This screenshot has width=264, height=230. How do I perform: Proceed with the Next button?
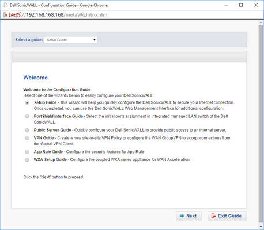point(188,216)
